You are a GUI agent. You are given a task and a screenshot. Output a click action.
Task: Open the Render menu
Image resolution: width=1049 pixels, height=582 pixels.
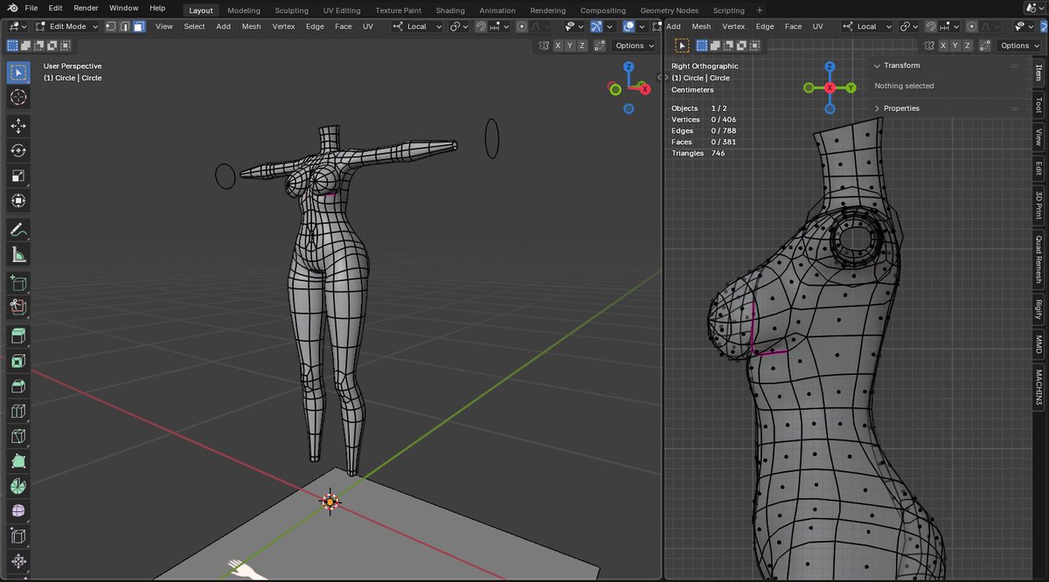click(86, 8)
